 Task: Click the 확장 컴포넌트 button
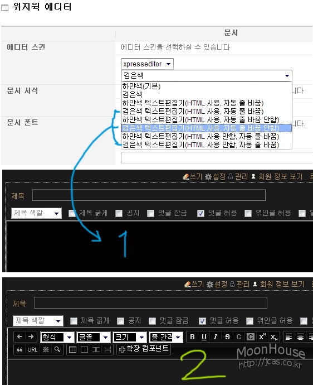pyautogui.click(x=144, y=349)
